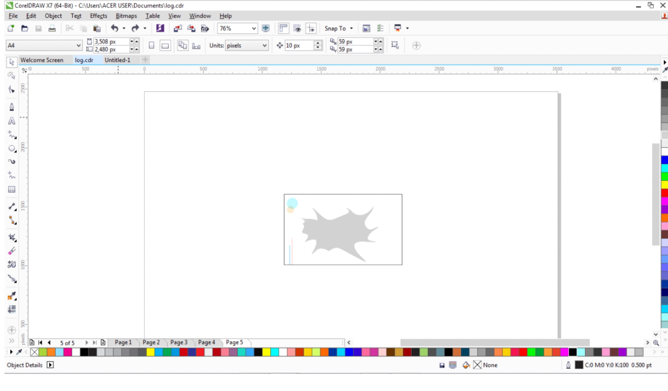Click the Publish to PDF icon
The height and width of the screenshot is (391, 668).
[x=205, y=28]
